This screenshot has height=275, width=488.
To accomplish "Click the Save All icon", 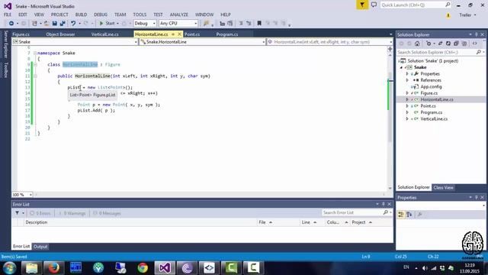I will point(63,24).
